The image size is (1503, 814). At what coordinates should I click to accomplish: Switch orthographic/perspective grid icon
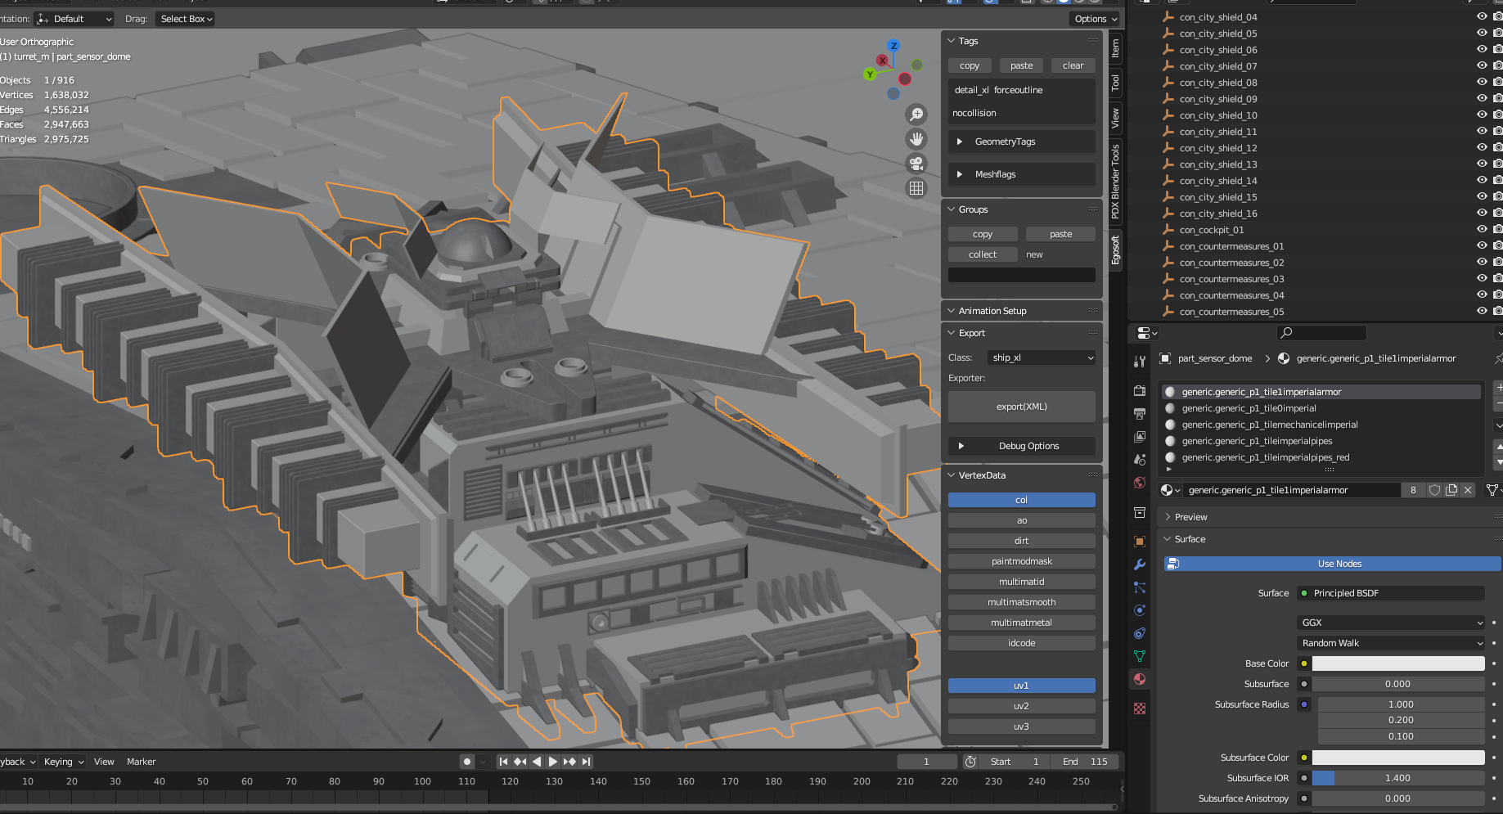(x=916, y=188)
